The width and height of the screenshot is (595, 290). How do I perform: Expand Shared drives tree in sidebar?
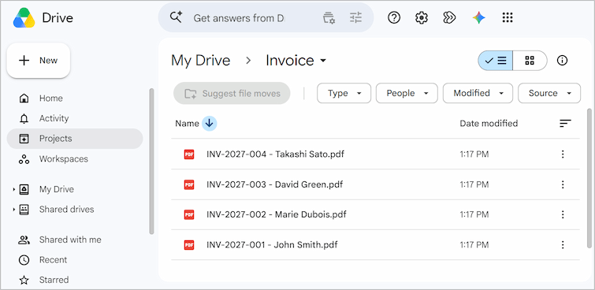pyautogui.click(x=14, y=209)
